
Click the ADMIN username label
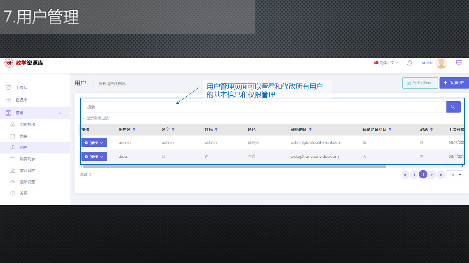pyautogui.click(x=427, y=63)
